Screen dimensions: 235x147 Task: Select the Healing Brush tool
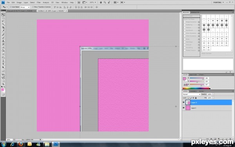3,34
